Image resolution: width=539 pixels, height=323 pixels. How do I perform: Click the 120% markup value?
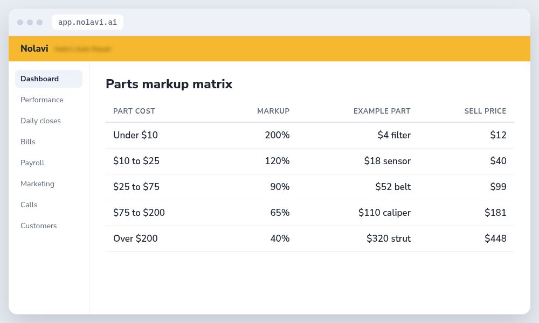tap(277, 161)
